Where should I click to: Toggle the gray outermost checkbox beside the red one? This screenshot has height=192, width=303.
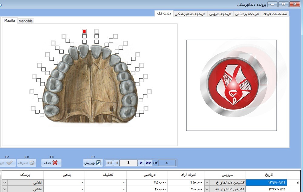click(97, 31)
